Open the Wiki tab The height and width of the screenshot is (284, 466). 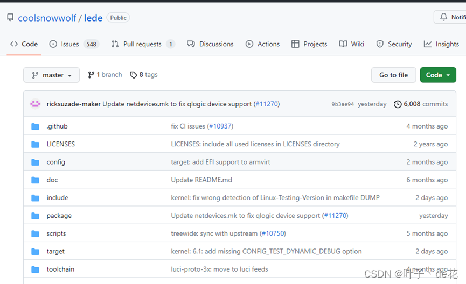[351, 44]
